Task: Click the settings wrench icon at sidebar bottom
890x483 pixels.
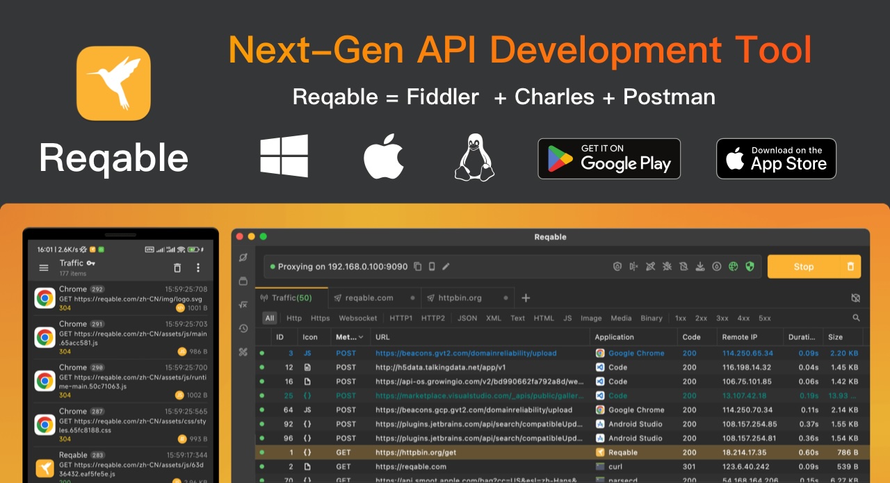Action: tap(243, 352)
